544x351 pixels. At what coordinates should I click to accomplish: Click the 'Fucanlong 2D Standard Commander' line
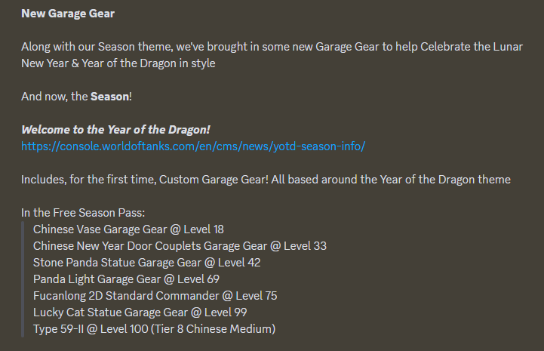(x=155, y=296)
